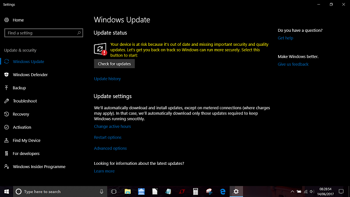350x197 pixels.
Task: Click Give us feedback link
Action: point(293,64)
